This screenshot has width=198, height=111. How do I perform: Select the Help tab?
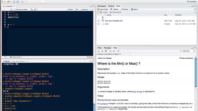coord(115,48)
